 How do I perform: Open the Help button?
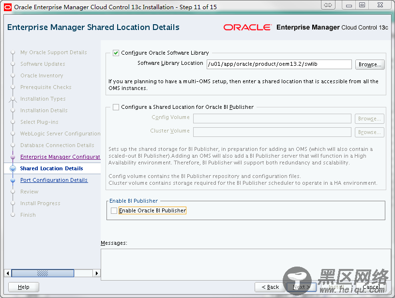click(24, 287)
